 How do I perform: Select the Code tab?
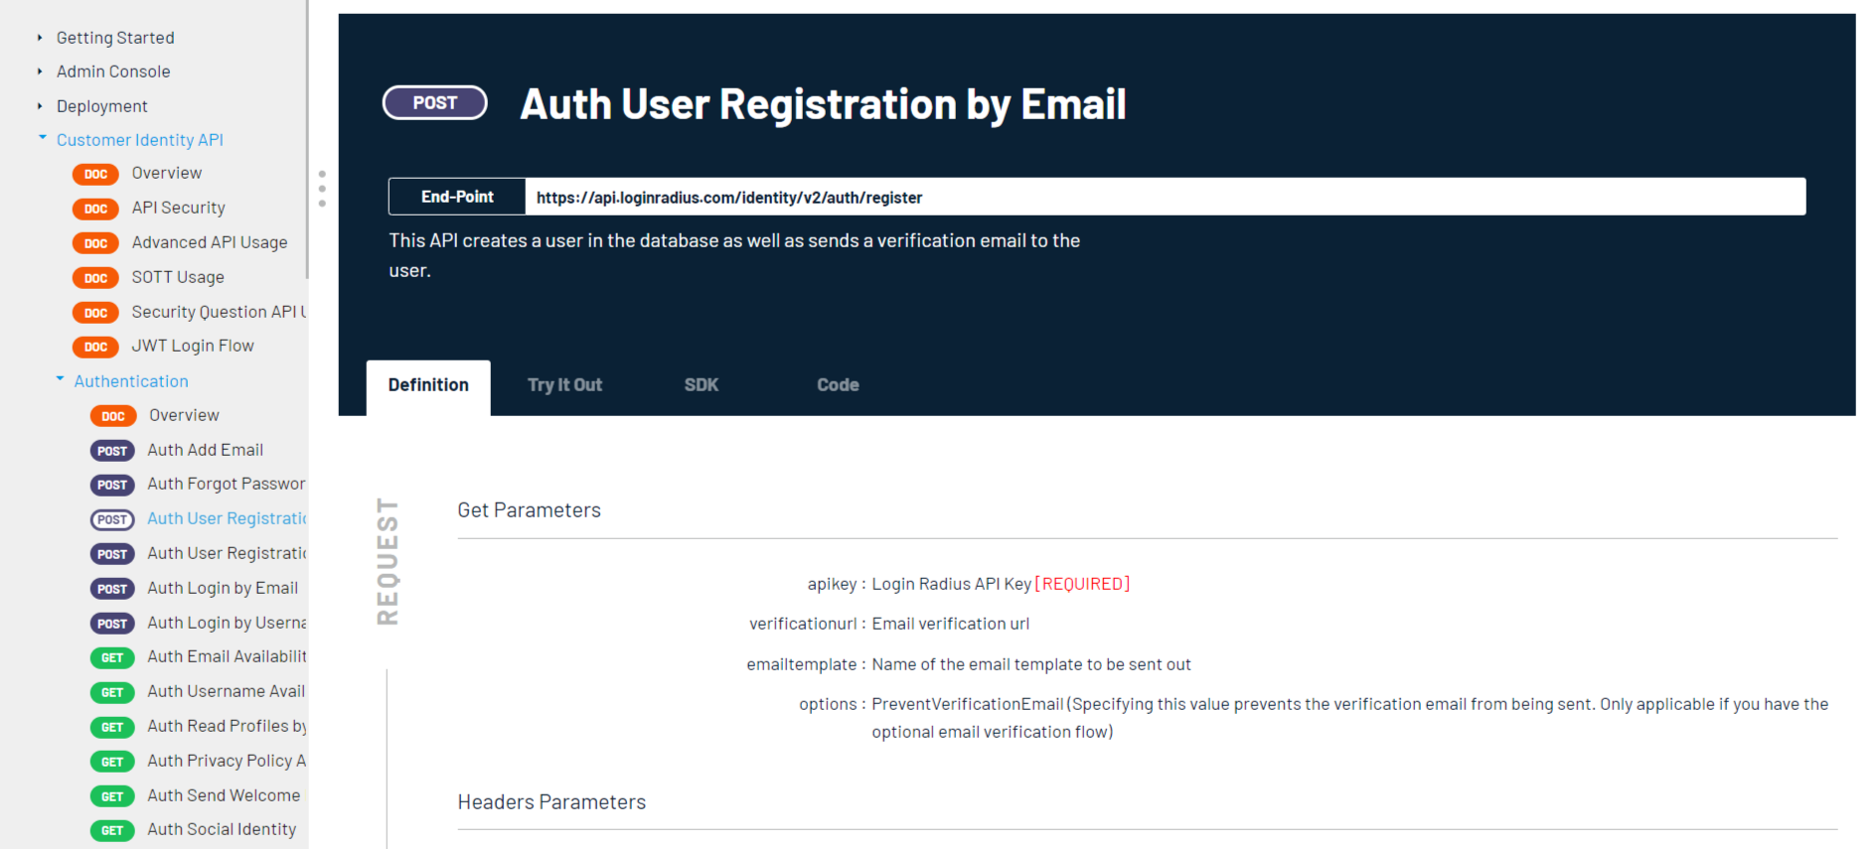click(x=838, y=385)
